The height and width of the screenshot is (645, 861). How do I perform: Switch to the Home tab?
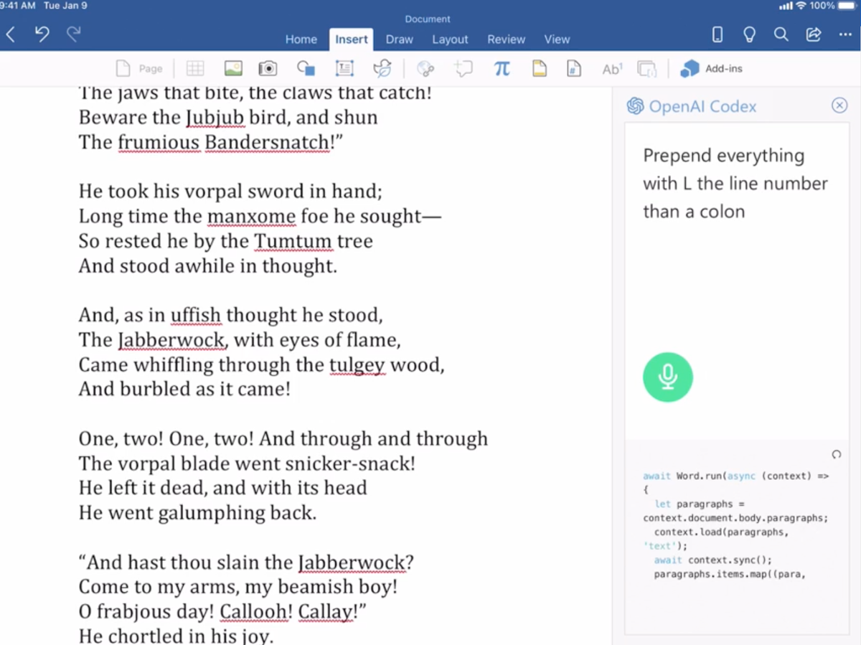click(x=301, y=39)
